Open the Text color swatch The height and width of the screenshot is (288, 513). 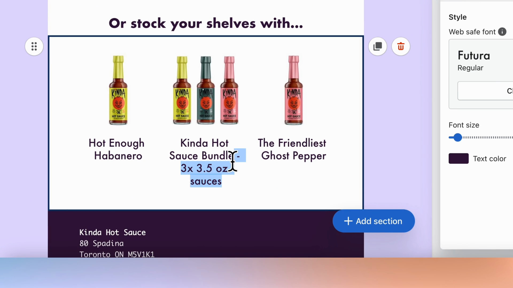coord(458,159)
